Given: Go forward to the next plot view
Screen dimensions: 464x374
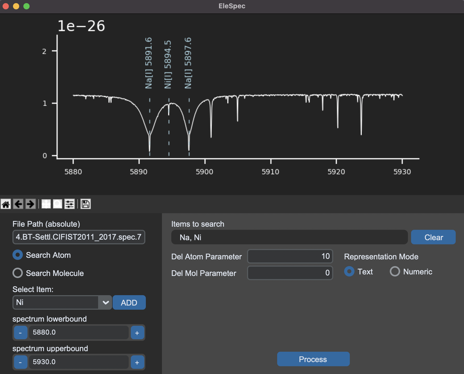Looking at the screenshot, I should pyautogui.click(x=30, y=204).
